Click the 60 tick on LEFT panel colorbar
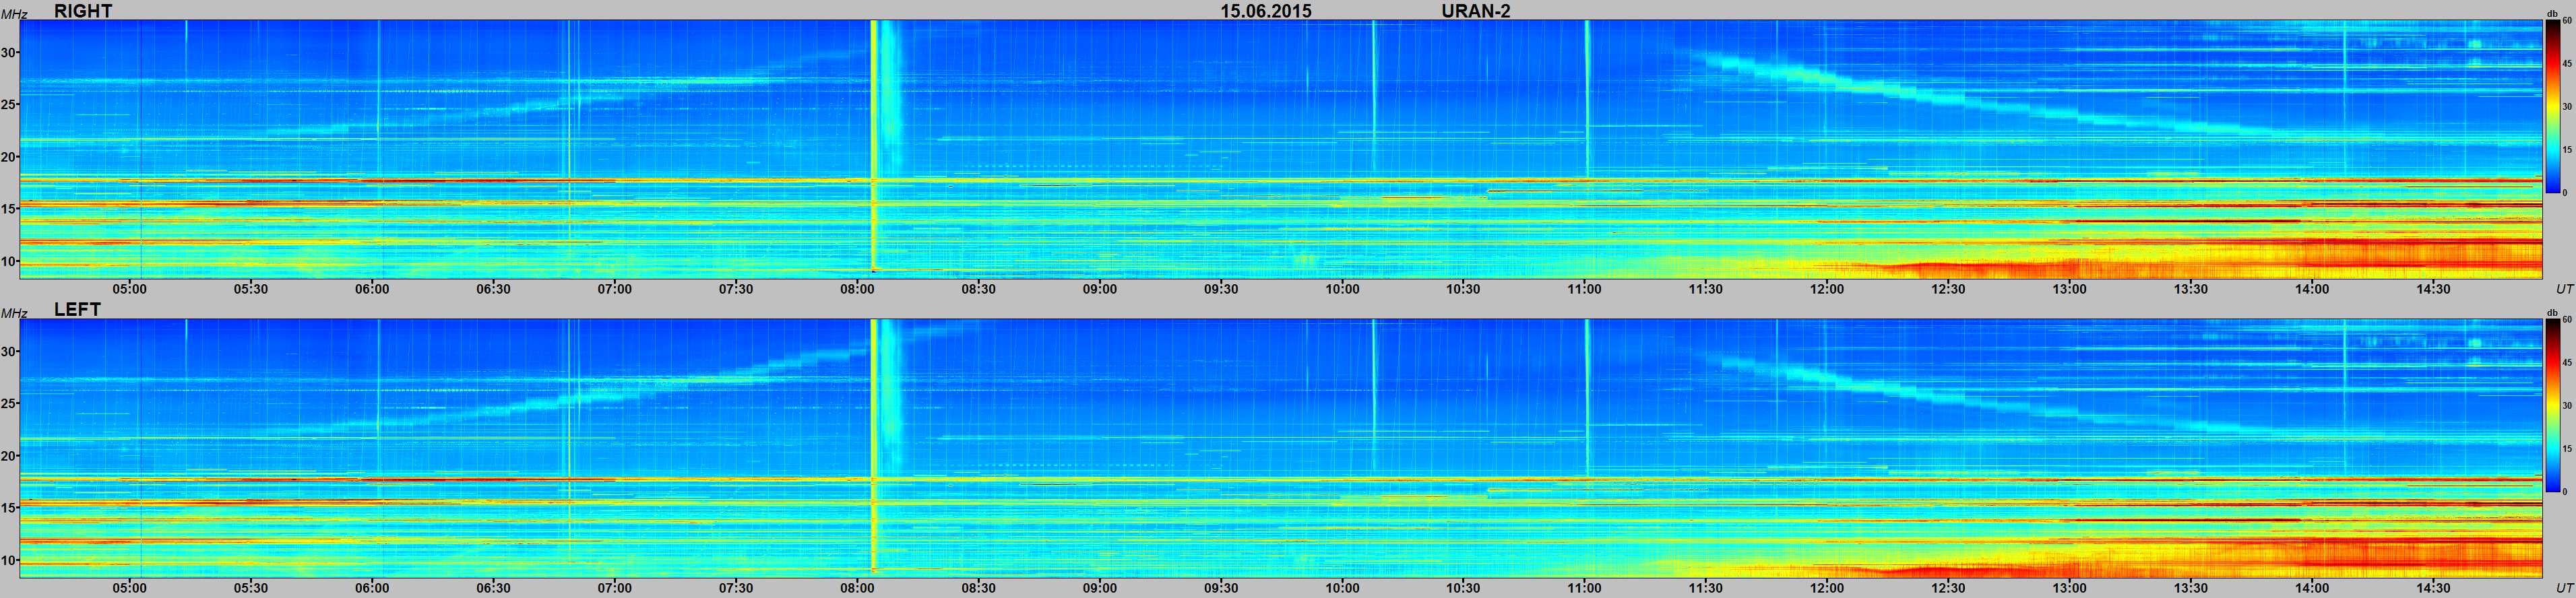The height and width of the screenshot is (598, 2576). [2566, 320]
